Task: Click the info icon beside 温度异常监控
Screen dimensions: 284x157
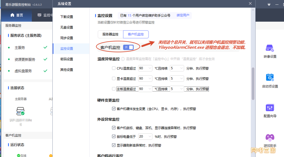Action: 123,59
